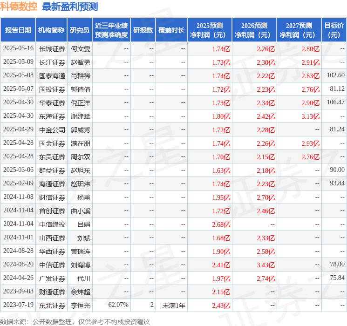Click the 2027预测净利润 column header
Image resolution: width=347 pixels, height=326 pixels.
pos(299,30)
